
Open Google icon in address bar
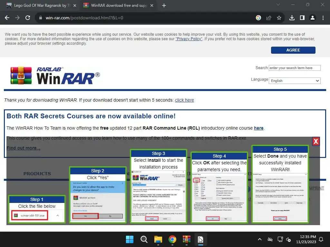258,18
